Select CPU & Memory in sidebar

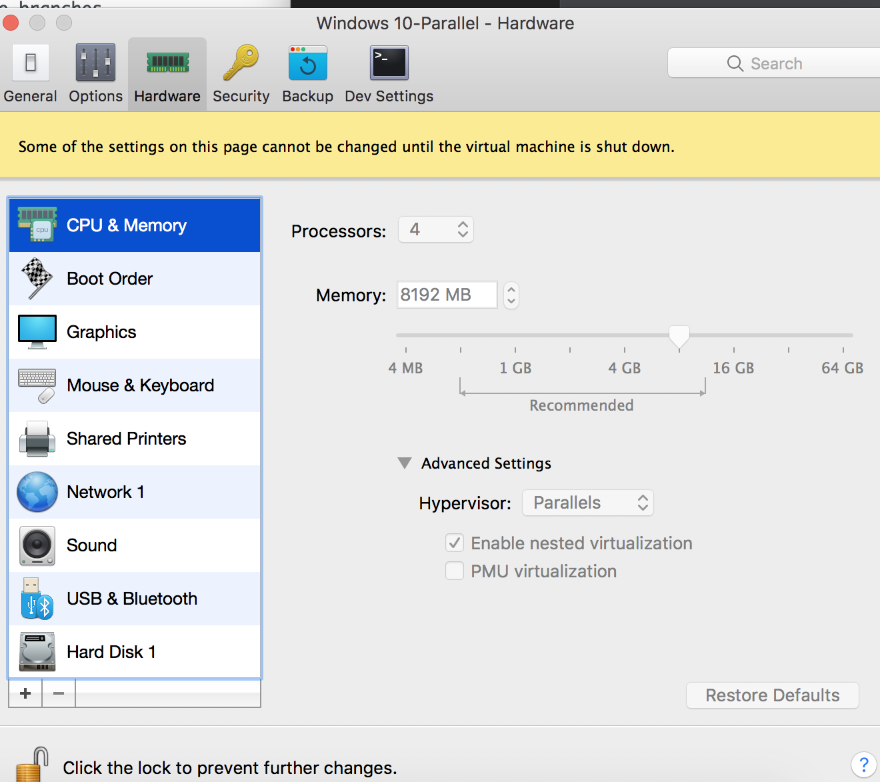coord(135,225)
